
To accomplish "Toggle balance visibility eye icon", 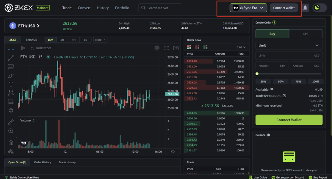I will 268,135.
